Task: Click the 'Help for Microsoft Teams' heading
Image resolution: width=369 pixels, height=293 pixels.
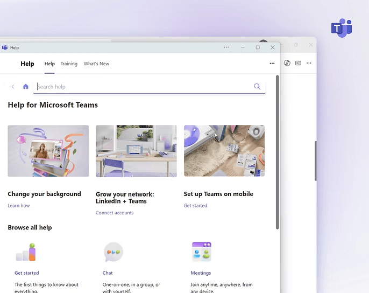Action: click(53, 105)
